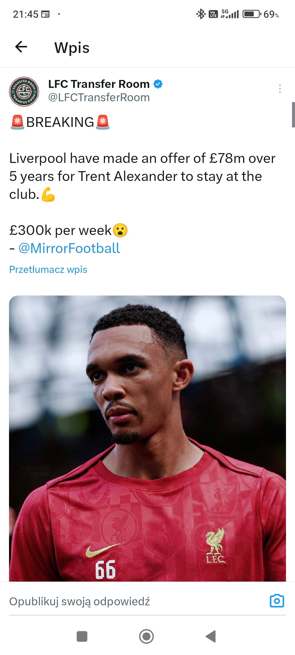
Task: Tap the Wpis header title
Action: (72, 47)
